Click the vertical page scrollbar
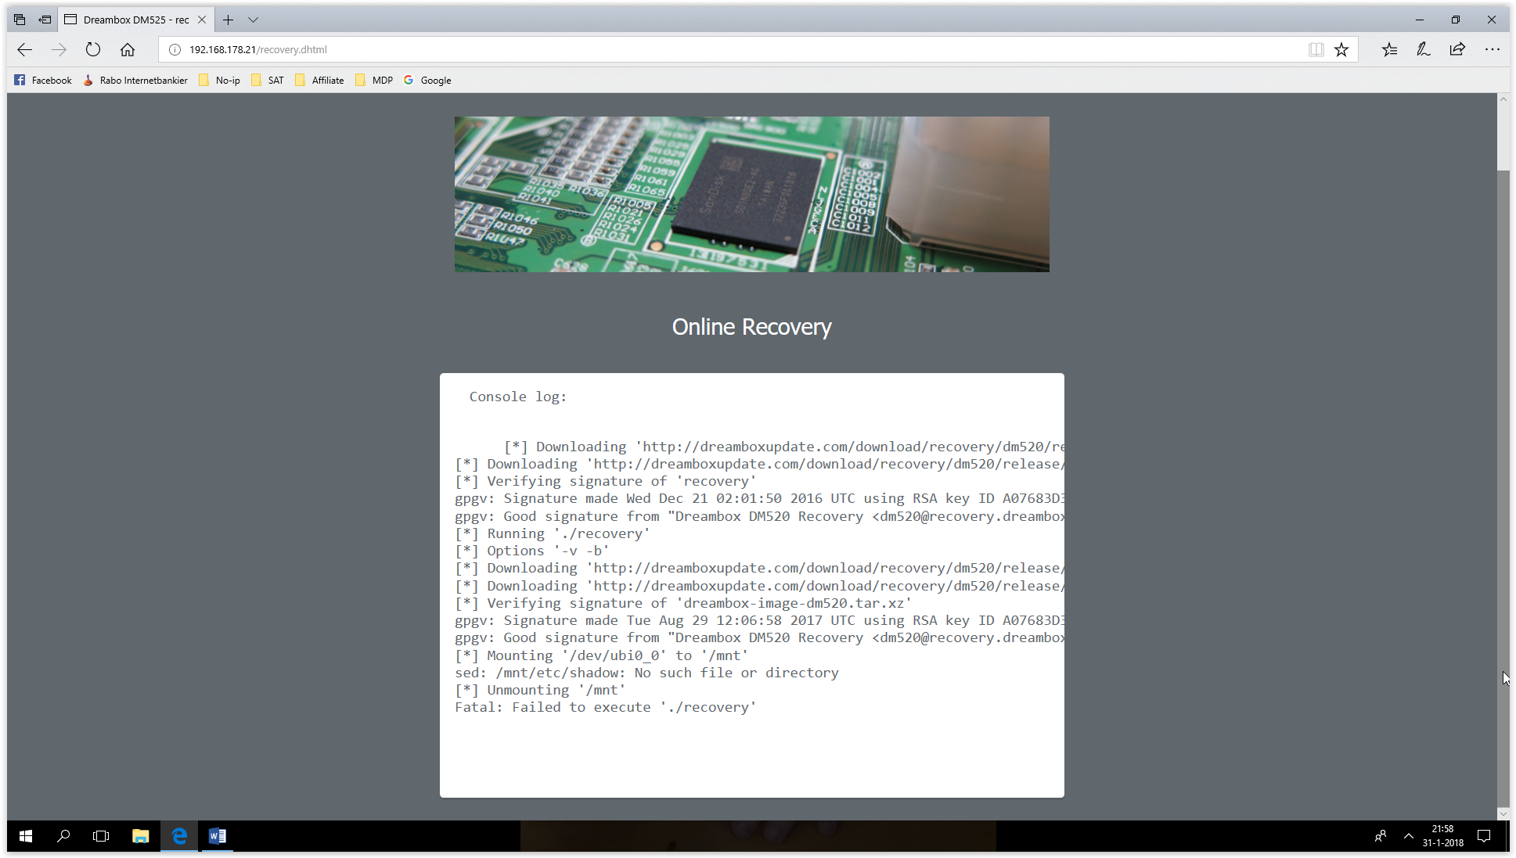This screenshot has height=858, width=1516. [x=1503, y=469]
